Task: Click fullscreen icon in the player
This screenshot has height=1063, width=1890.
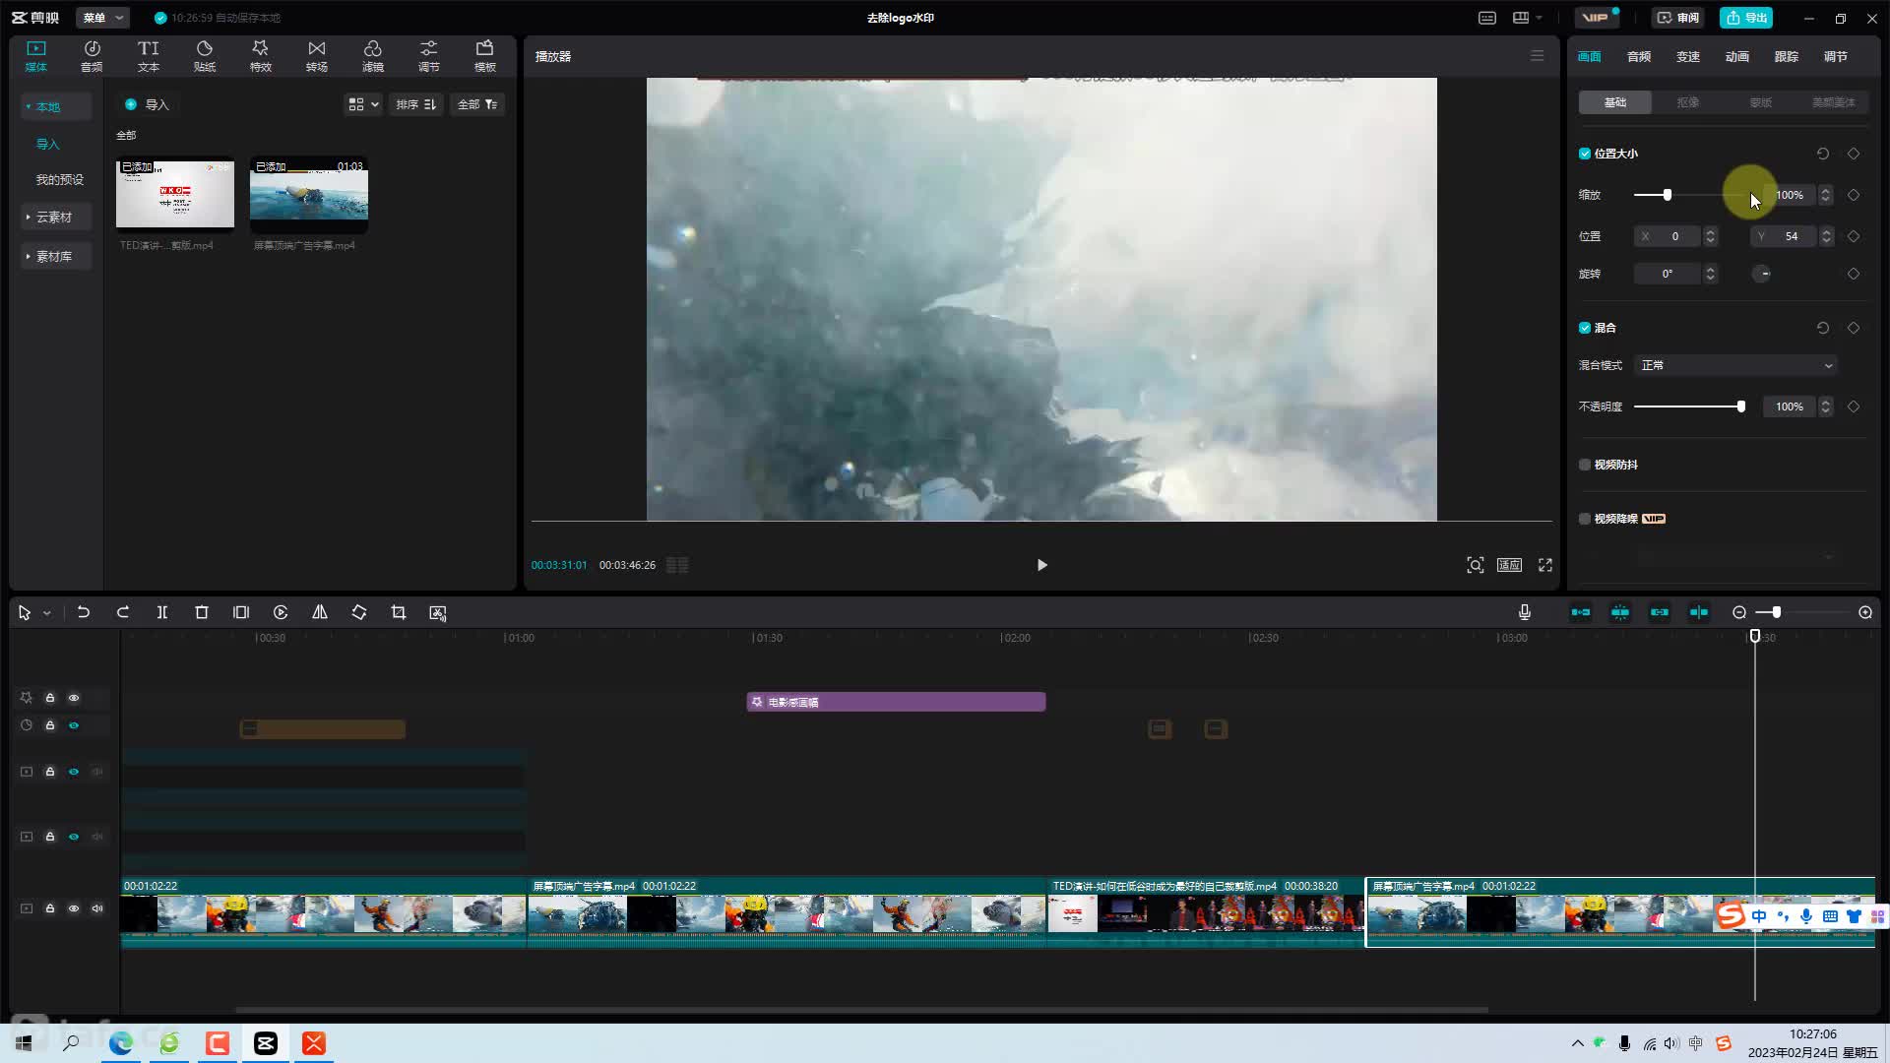Action: (1545, 565)
